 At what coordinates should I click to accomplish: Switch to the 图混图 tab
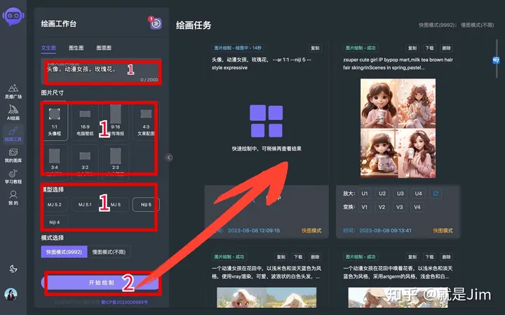[104, 48]
